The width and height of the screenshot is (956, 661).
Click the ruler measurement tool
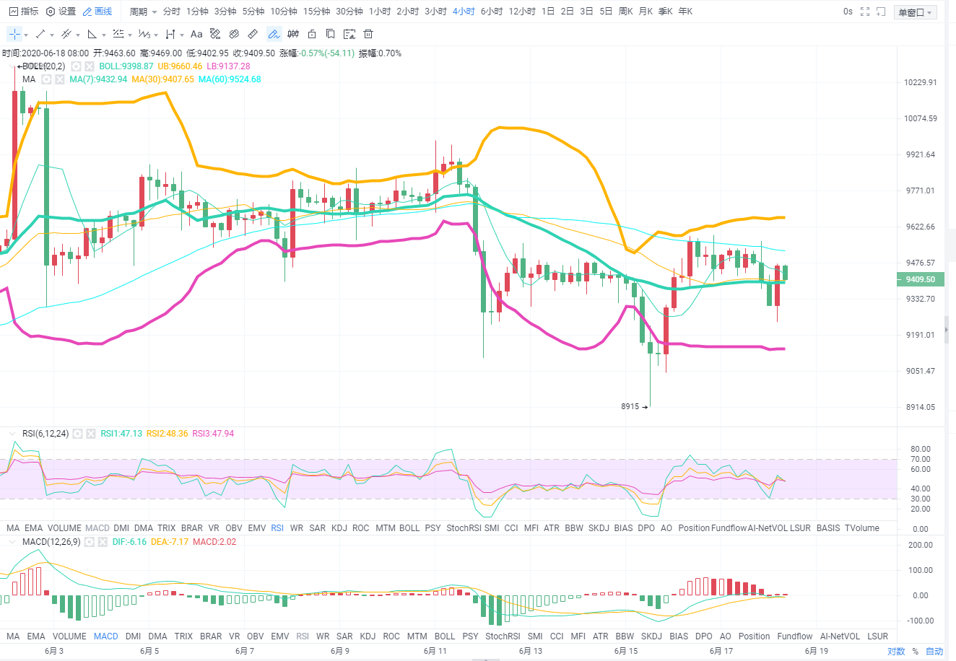pyautogui.click(x=253, y=34)
